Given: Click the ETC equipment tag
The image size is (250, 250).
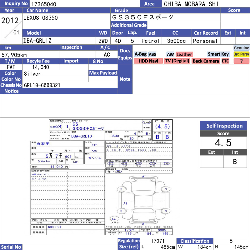Looking at the screenshot, I should point(225,61).
